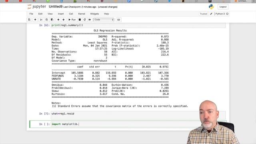
Task: Click the Last Checkpoint status text
Action: tap(80, 7)
